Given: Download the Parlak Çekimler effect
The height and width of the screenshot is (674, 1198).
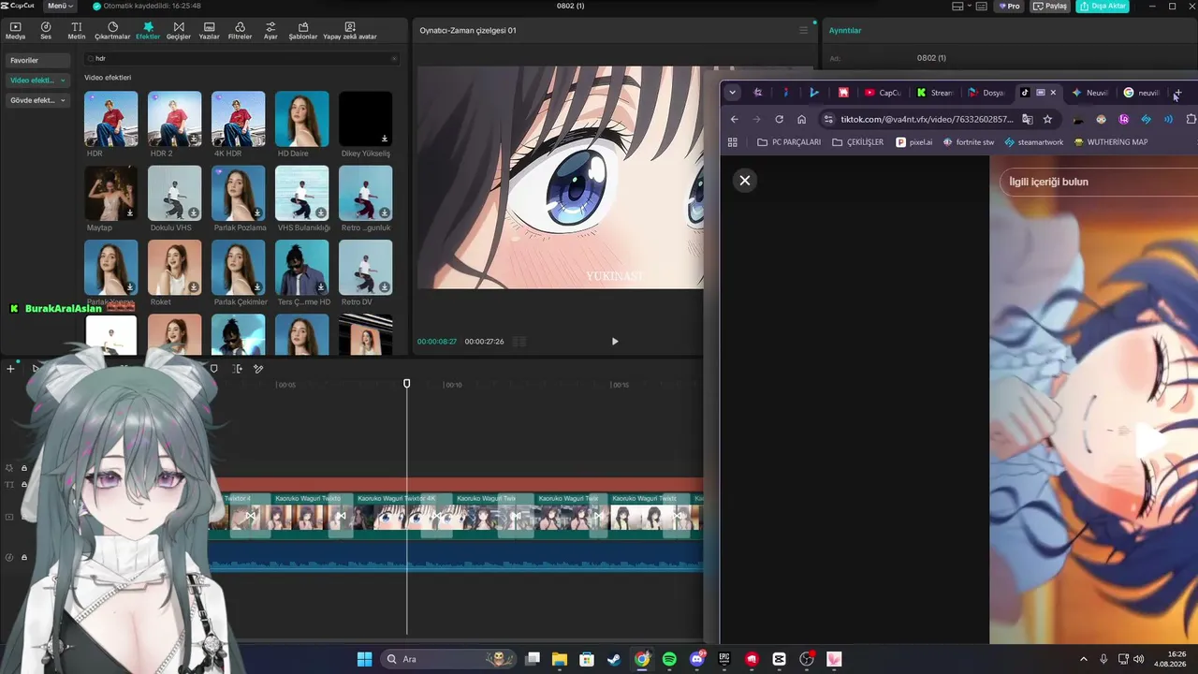Looking at the screenshot, I should 257,286.
